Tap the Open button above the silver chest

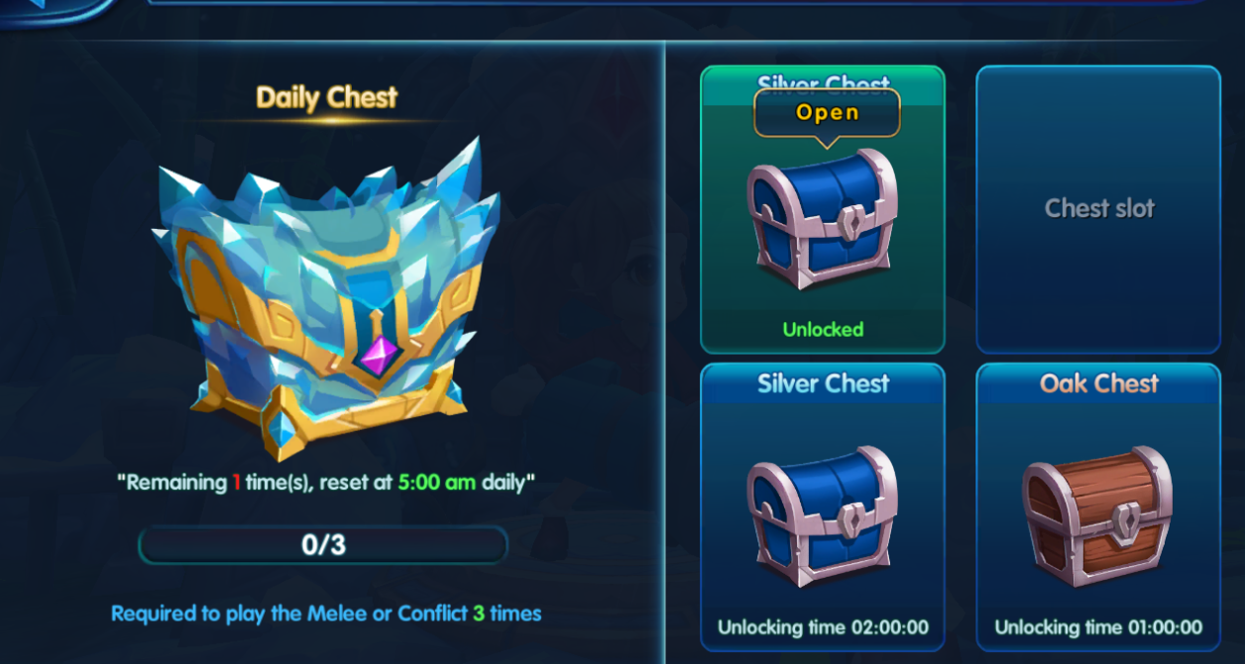(x=827, y=113)
